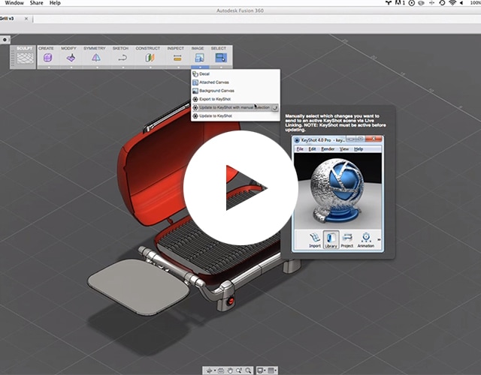This screenshot has width=481, height=375.
Task: Click Import icon in KeyShot preview
Action: click(315, 240)
